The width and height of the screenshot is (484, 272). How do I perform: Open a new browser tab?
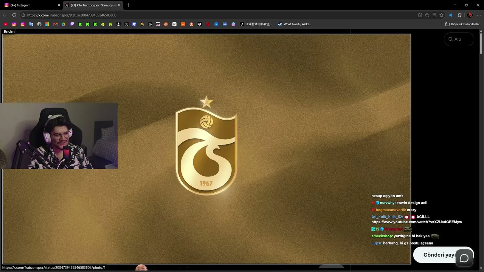pos(128,5)
